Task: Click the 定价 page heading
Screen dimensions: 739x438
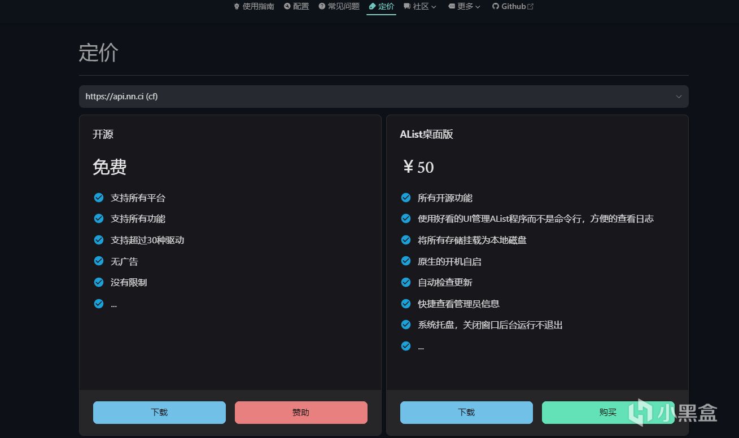Action: (99, 53)
